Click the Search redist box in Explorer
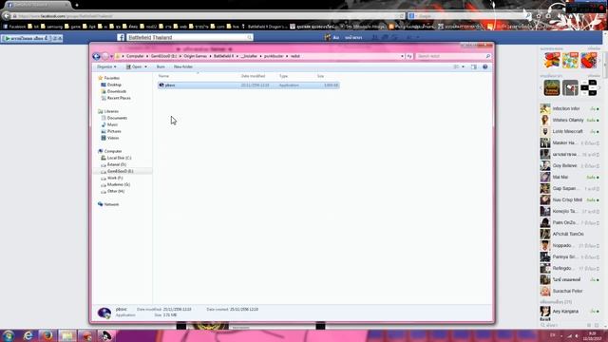 pyautogui.click(x=453, y=56)
